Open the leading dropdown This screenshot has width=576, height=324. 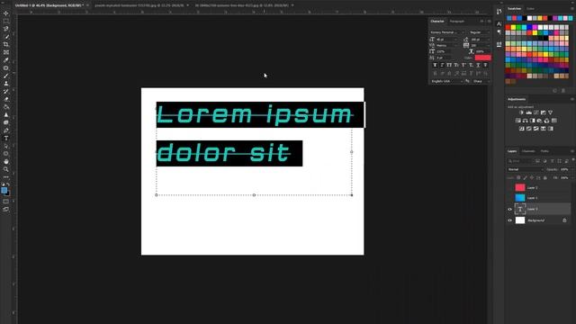[480, 40]
